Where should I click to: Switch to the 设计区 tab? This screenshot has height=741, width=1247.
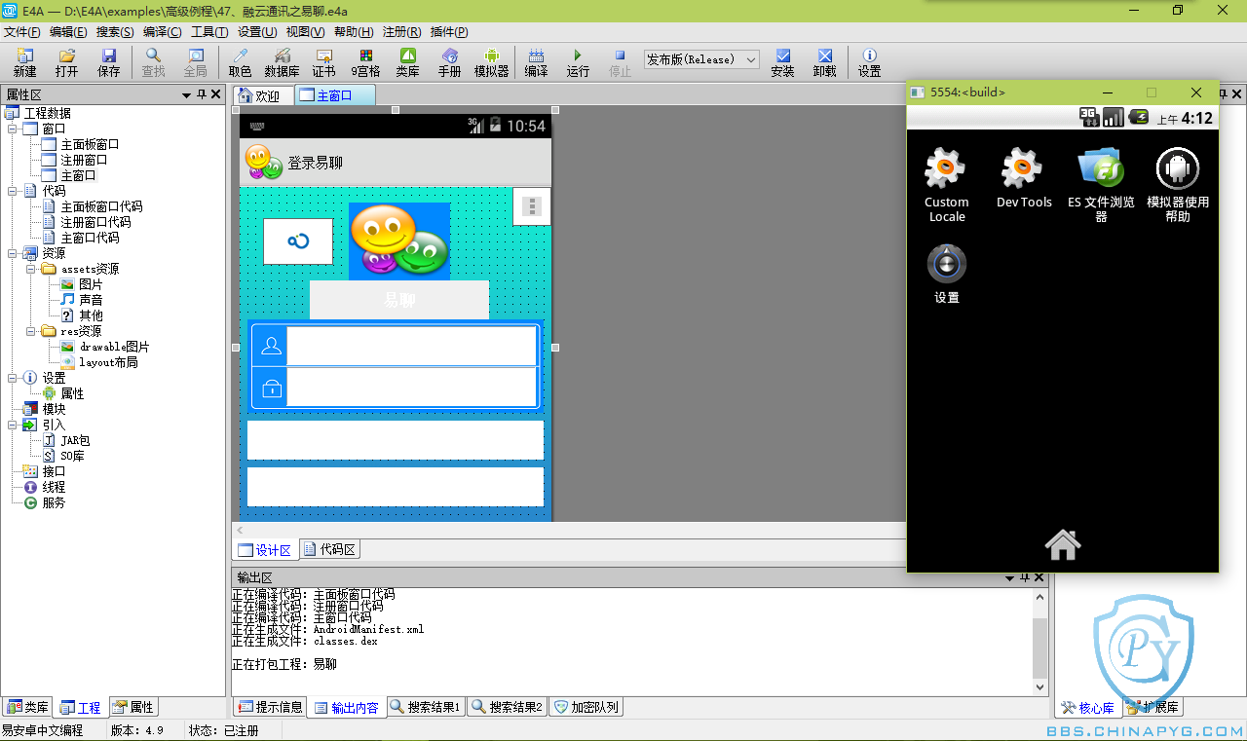(x=265, y=550)
